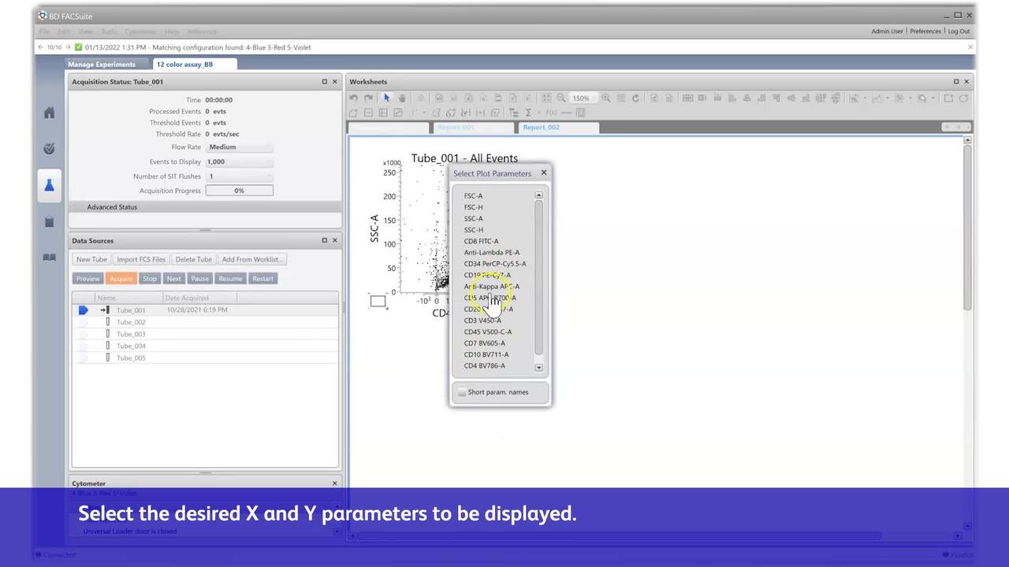The height and width of the screenshot is (567, 1009).
Task: Click the sigma statistics icon in toolbar
Action: pyautogui.click(x=528, y=113)
